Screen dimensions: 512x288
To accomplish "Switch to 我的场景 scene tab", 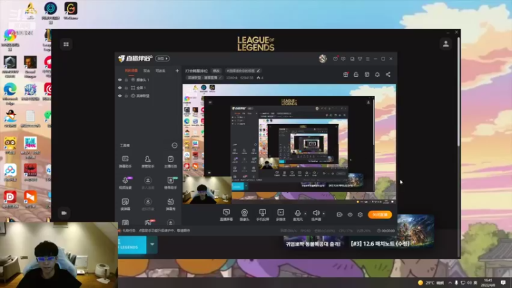I will click(x=131, y=70).
